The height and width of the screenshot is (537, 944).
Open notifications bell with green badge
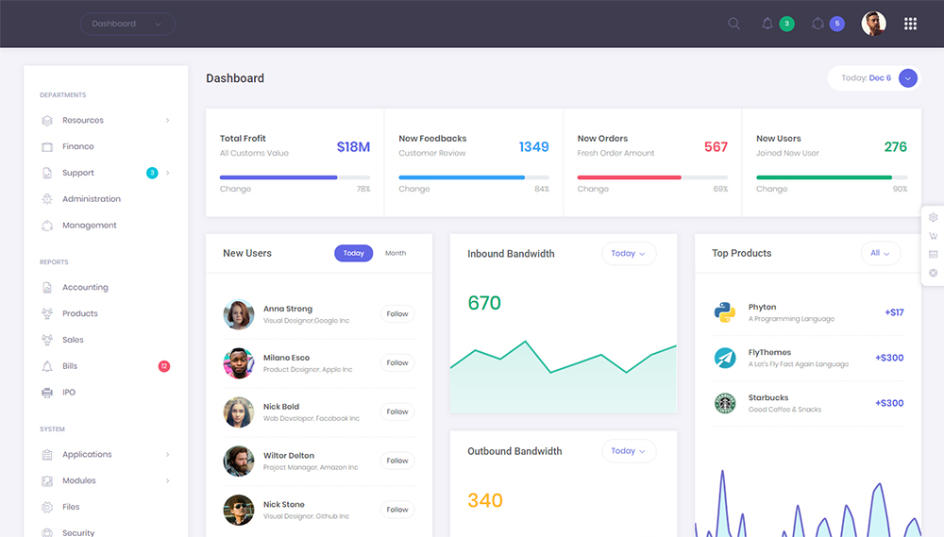tap(767, 24)
